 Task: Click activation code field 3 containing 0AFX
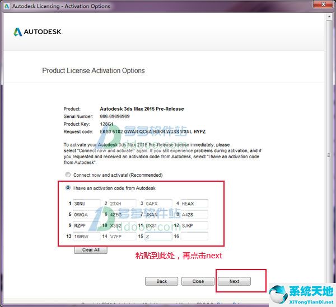click(x=158, y=203)
